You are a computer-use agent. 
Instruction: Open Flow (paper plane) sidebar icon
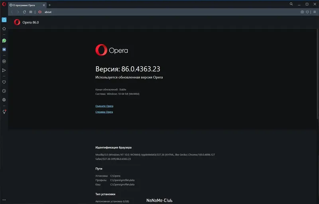pos(4,71)
